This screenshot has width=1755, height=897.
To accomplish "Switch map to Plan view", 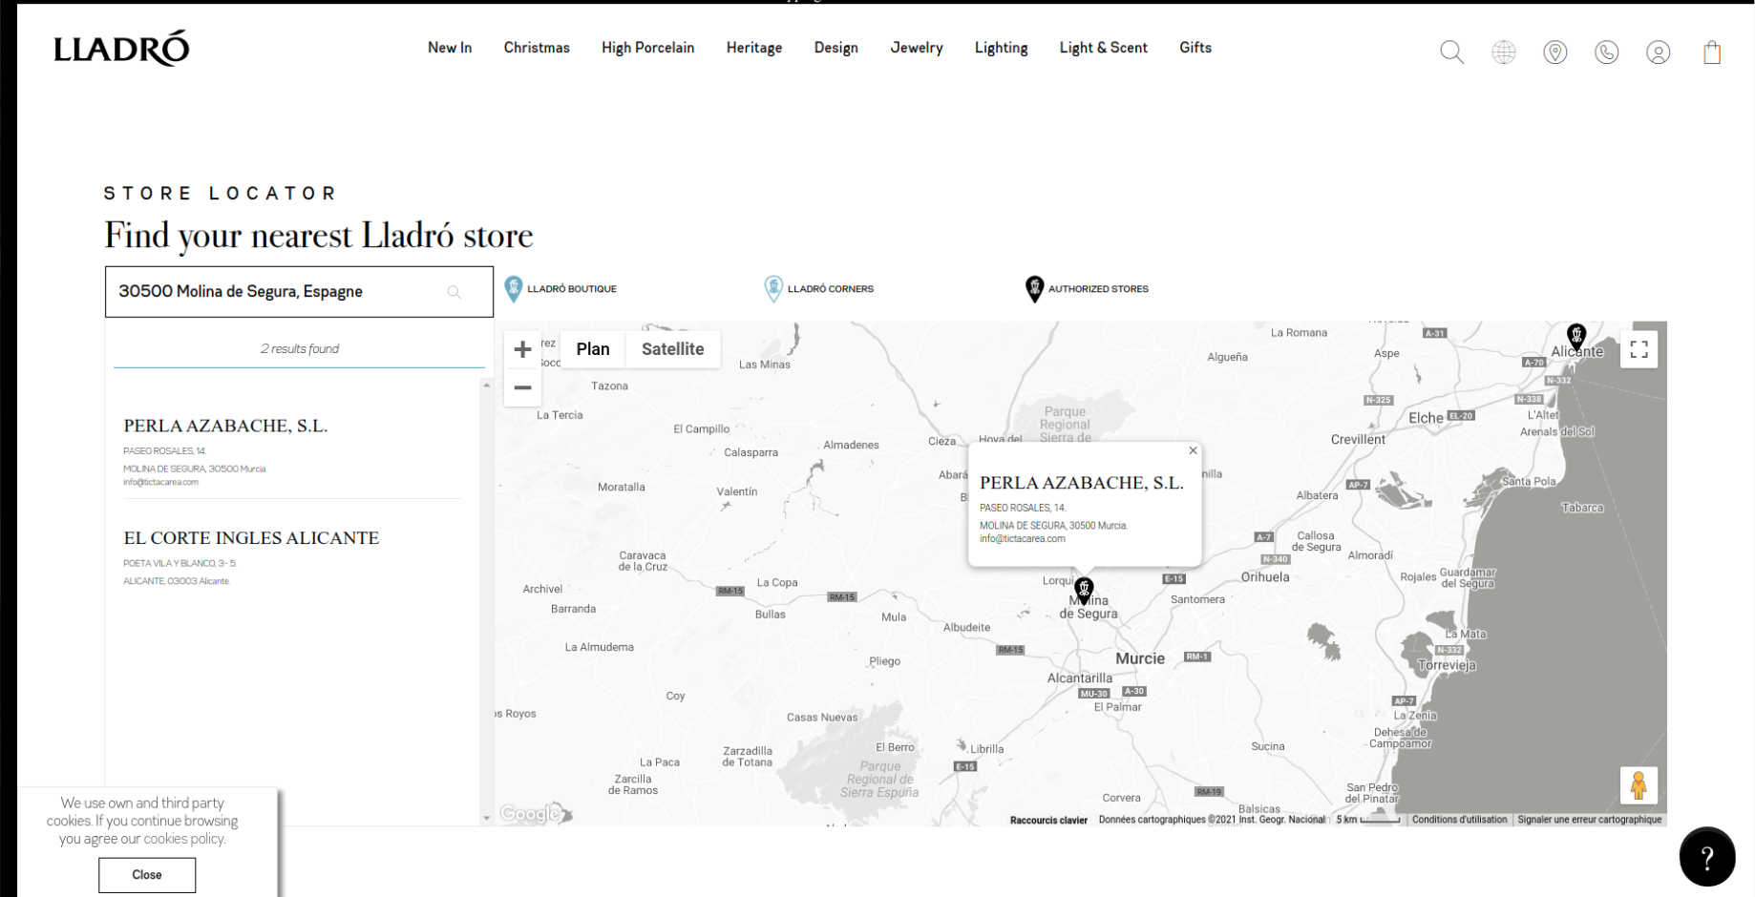I will tap(593, 349).
